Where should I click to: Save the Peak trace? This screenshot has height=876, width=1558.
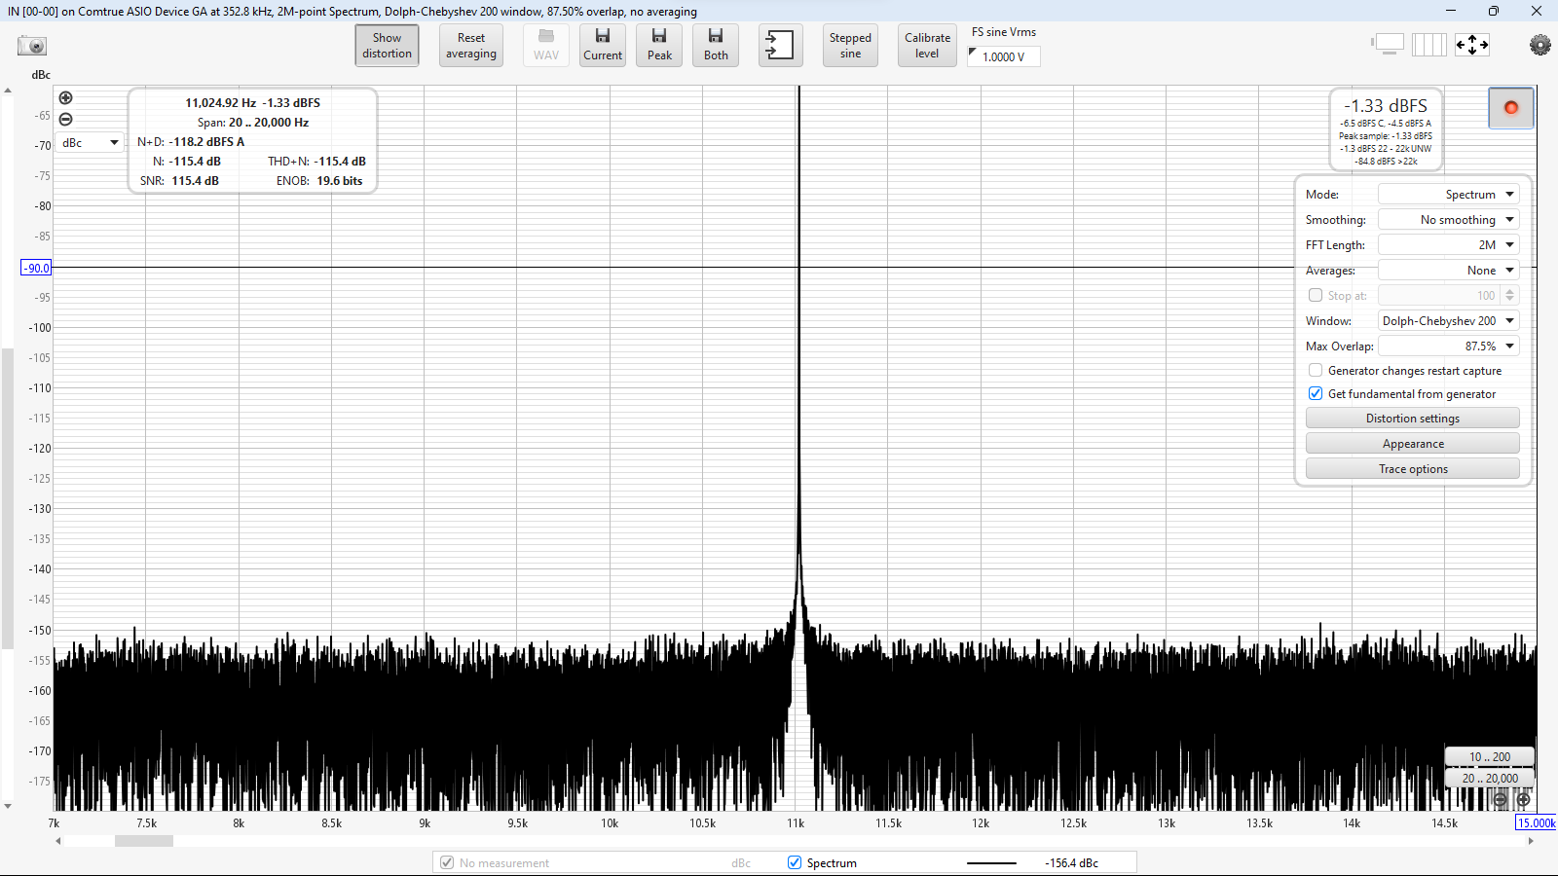(659, 45)
